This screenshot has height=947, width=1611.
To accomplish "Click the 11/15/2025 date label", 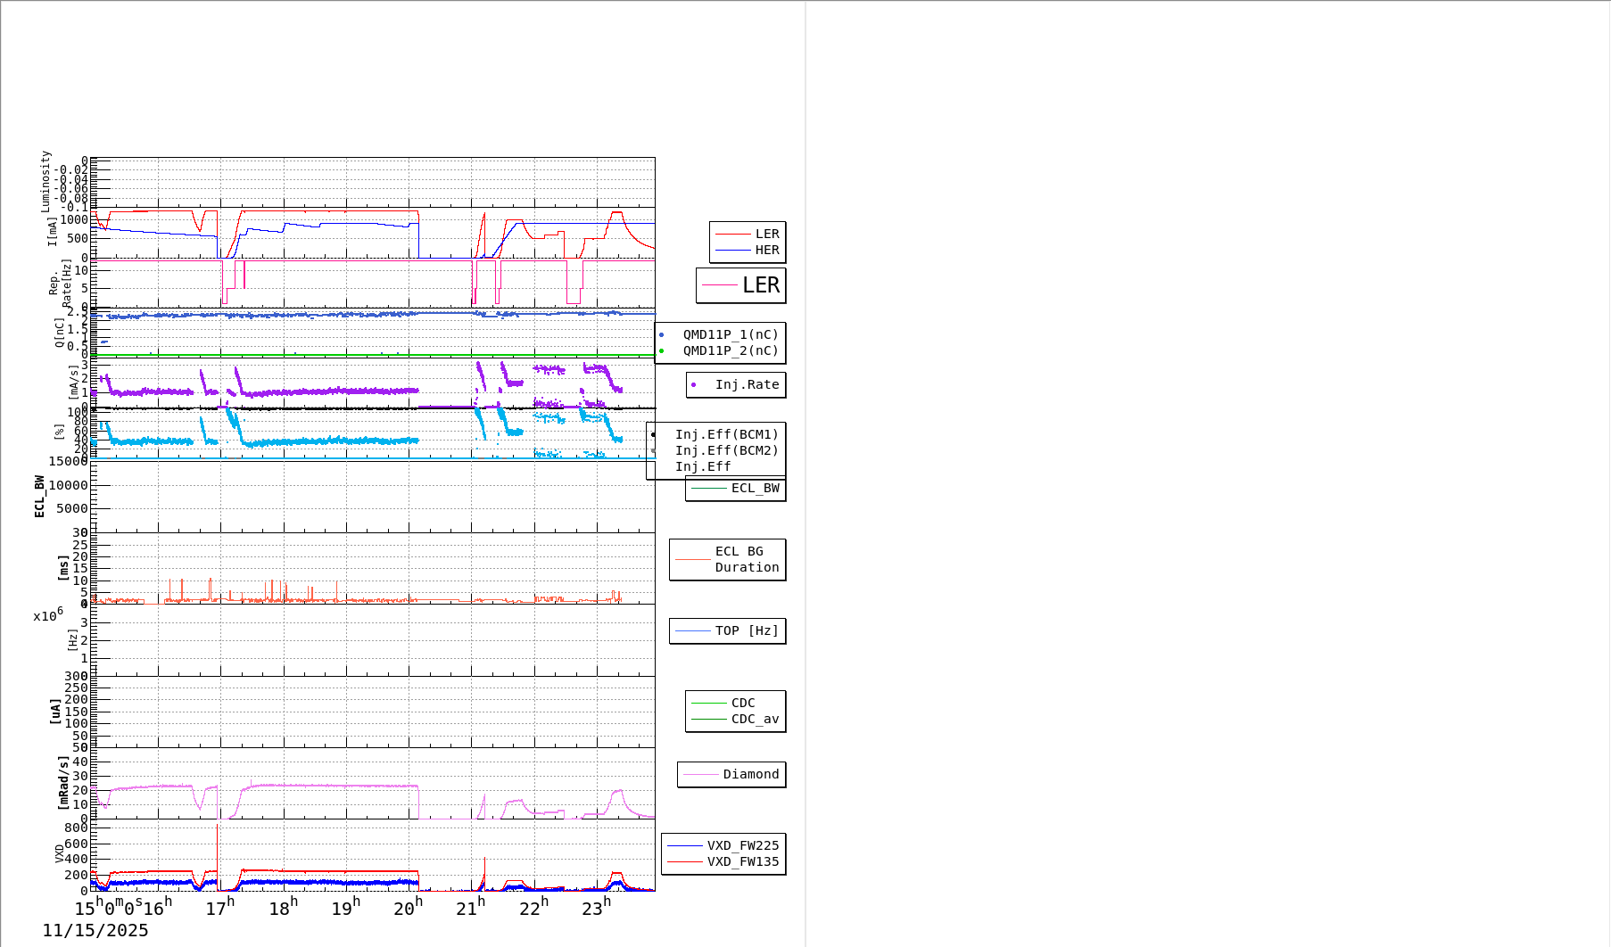I will point(95,931).
